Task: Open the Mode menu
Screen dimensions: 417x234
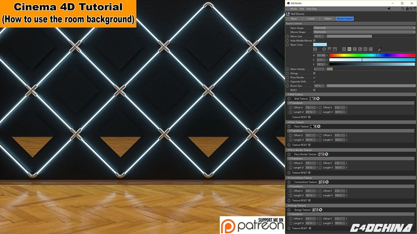Action: pyautogui.click(x=293, y=9)
